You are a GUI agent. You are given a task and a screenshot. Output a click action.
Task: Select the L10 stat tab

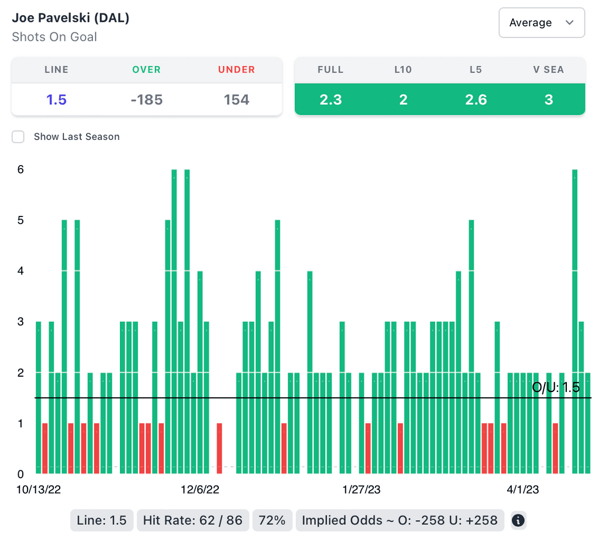403,70
